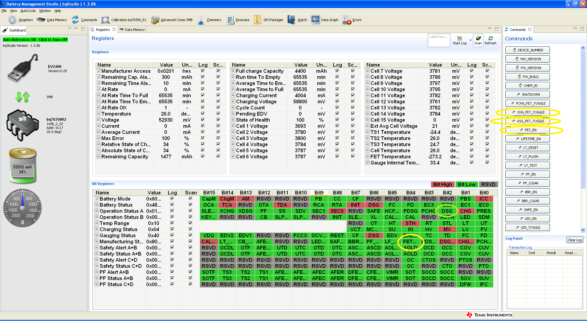Click the bq78350R2 chip icon
Image resolution: width=587 pixels, height=321 pixels.
coord(23,125)
